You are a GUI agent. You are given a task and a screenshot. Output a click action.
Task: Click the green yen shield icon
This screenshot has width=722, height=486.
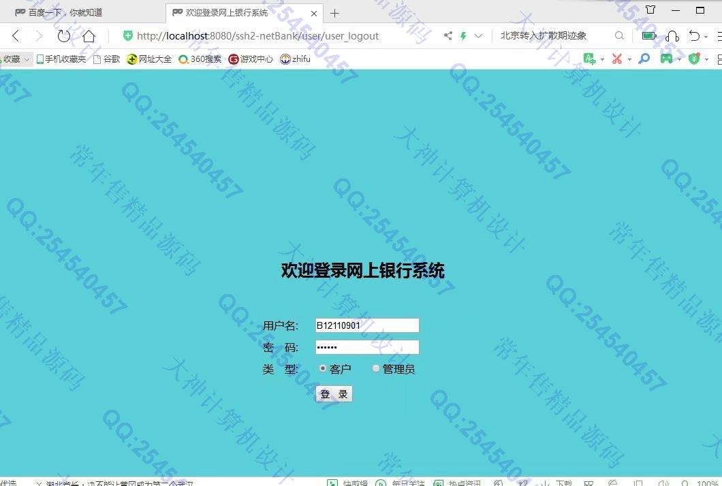coord(694,59)
